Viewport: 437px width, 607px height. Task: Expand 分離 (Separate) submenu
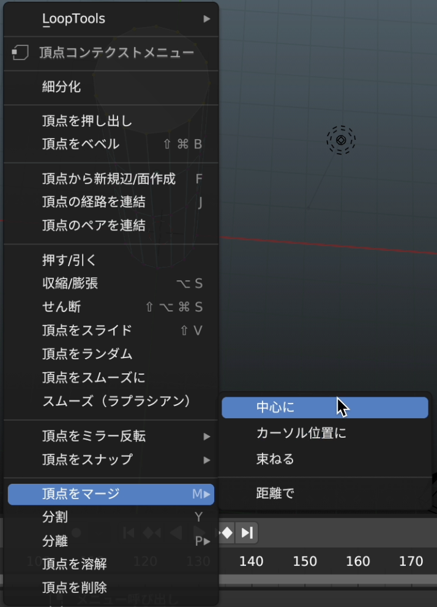(111, 541)
